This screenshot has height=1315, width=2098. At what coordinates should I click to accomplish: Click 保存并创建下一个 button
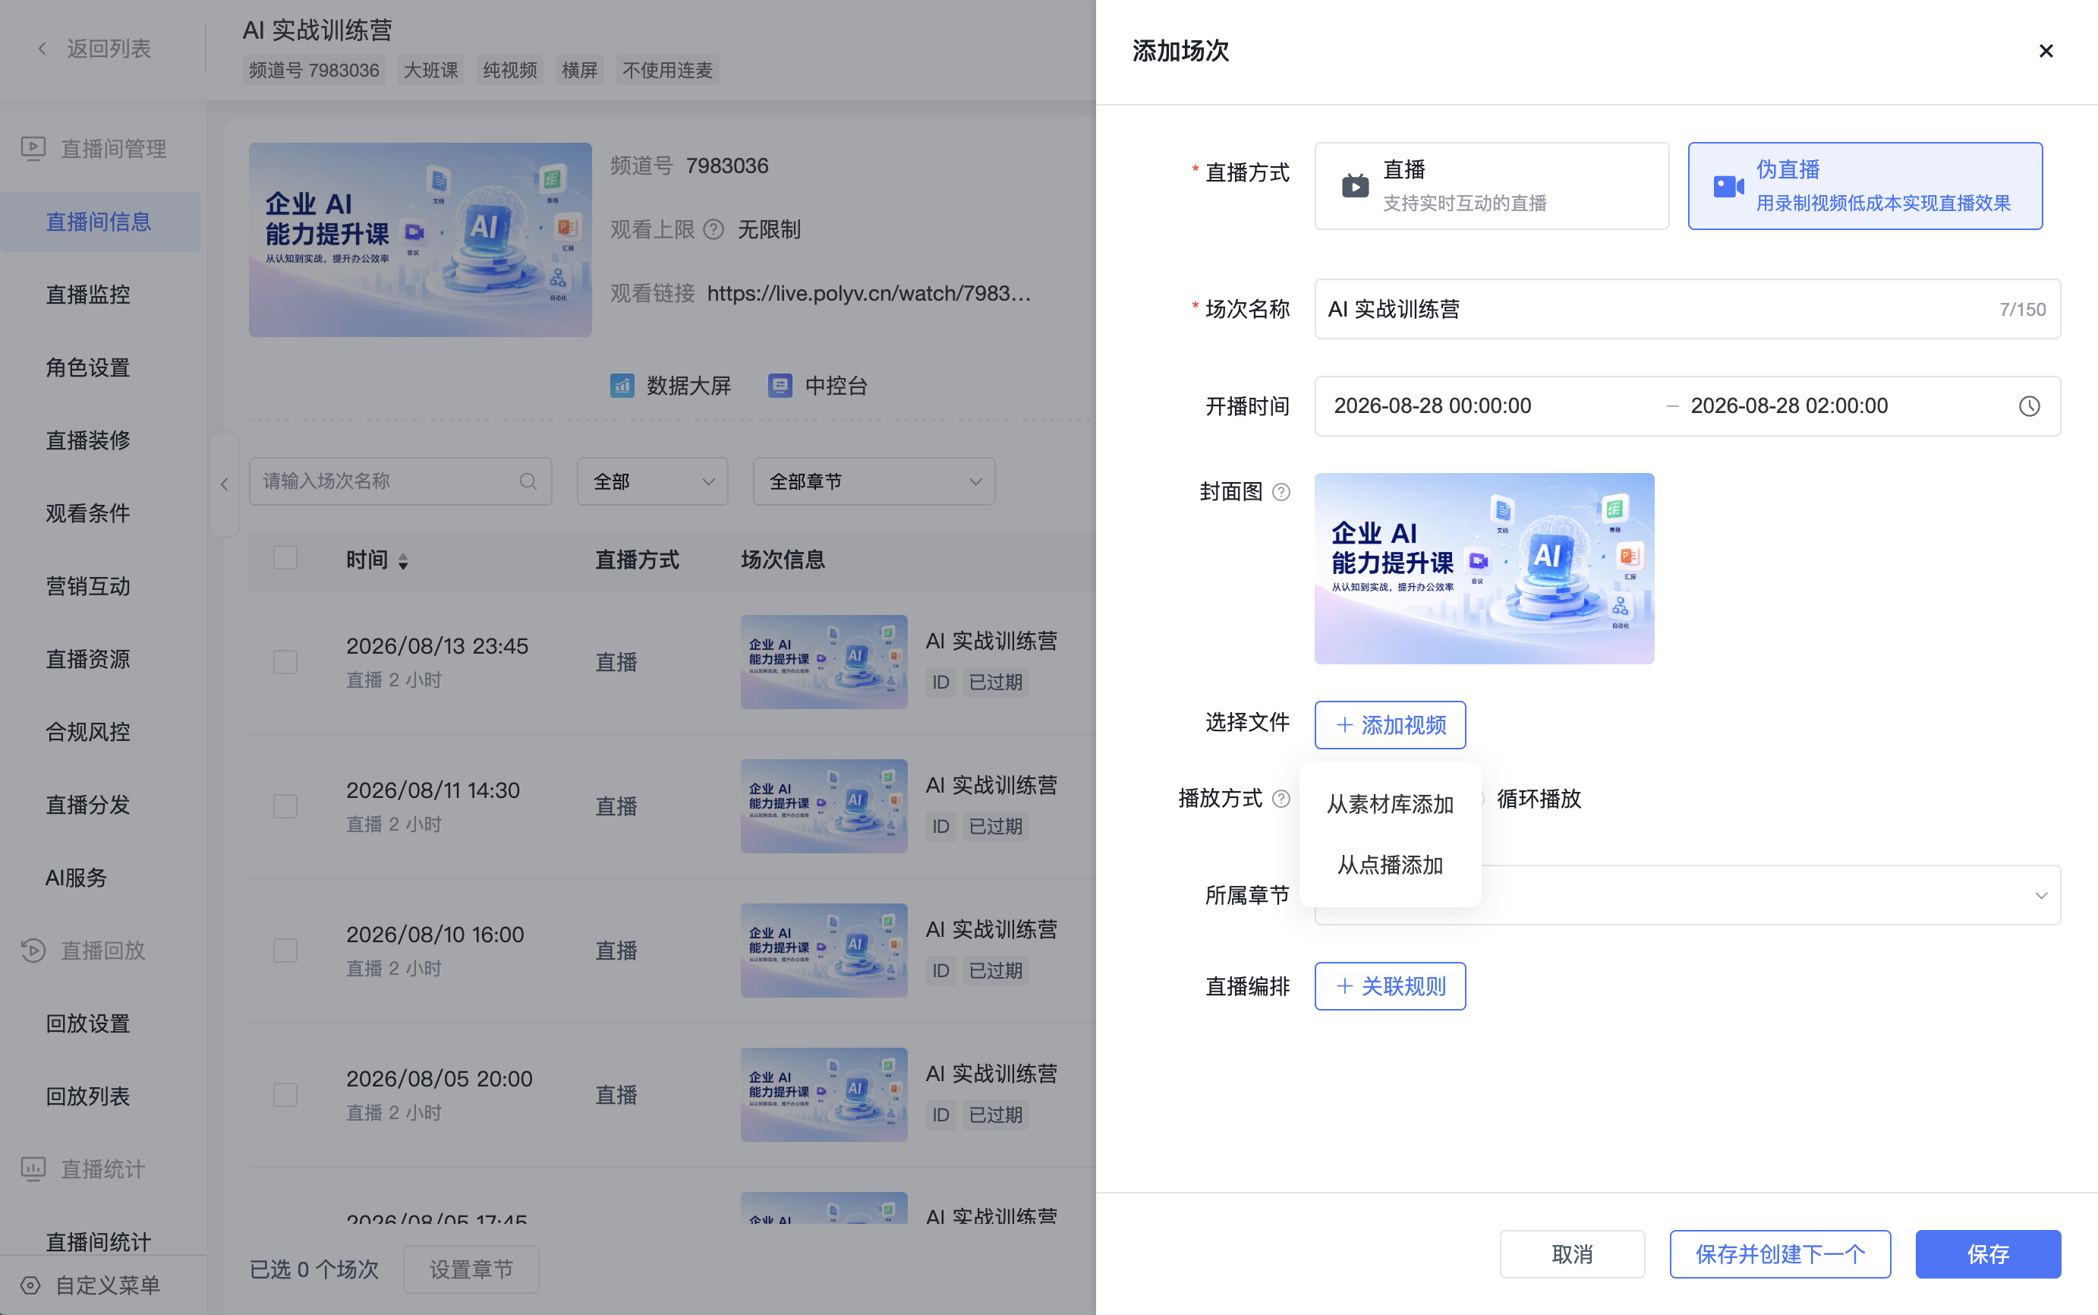coord(1780,1254)
